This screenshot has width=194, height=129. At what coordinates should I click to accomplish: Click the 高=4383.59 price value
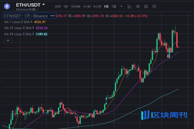point(77,16)
